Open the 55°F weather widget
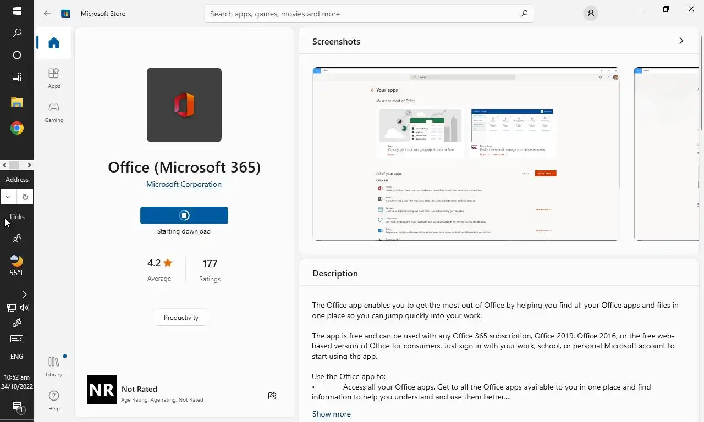 [x=16, y=266]
